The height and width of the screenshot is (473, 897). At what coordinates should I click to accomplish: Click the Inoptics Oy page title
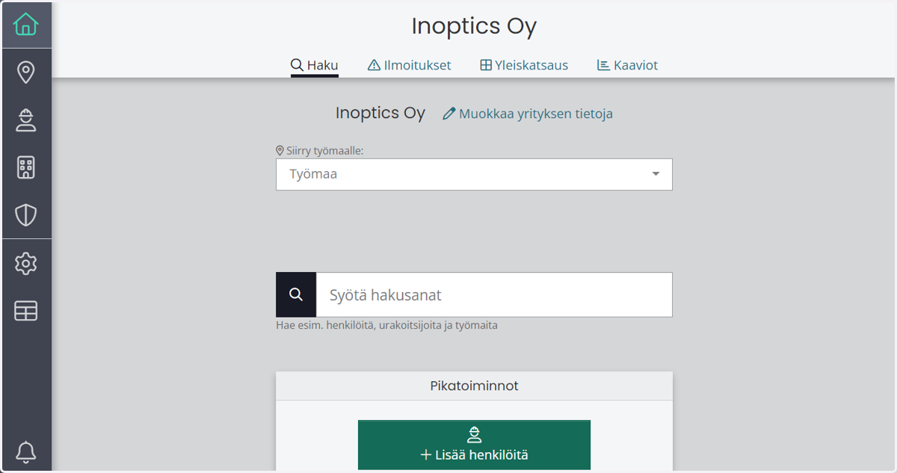pyautogui.click(x=474, y=26)
